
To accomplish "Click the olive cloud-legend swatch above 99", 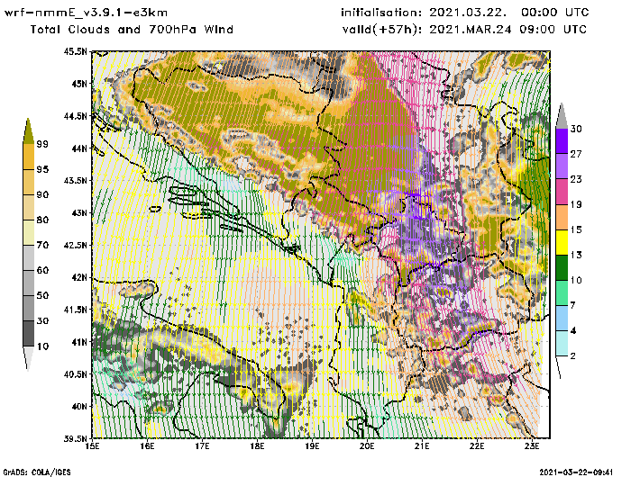I will [28, 131].
